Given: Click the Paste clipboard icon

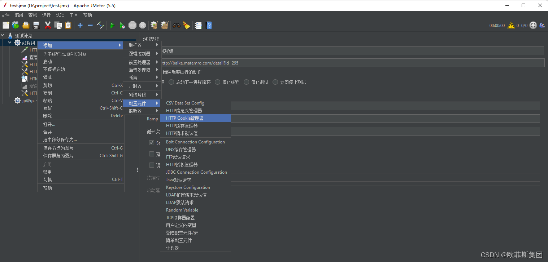Looking at the screenshot, I should point(68,25).
